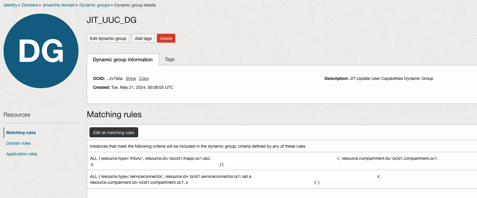
Task: Return to Dynamic groups list breadcrumb
Action: tap(95, 5)
